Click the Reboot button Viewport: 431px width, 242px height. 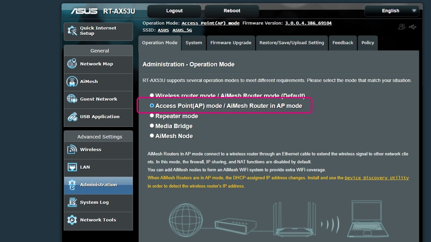click(x=232, y=11)
